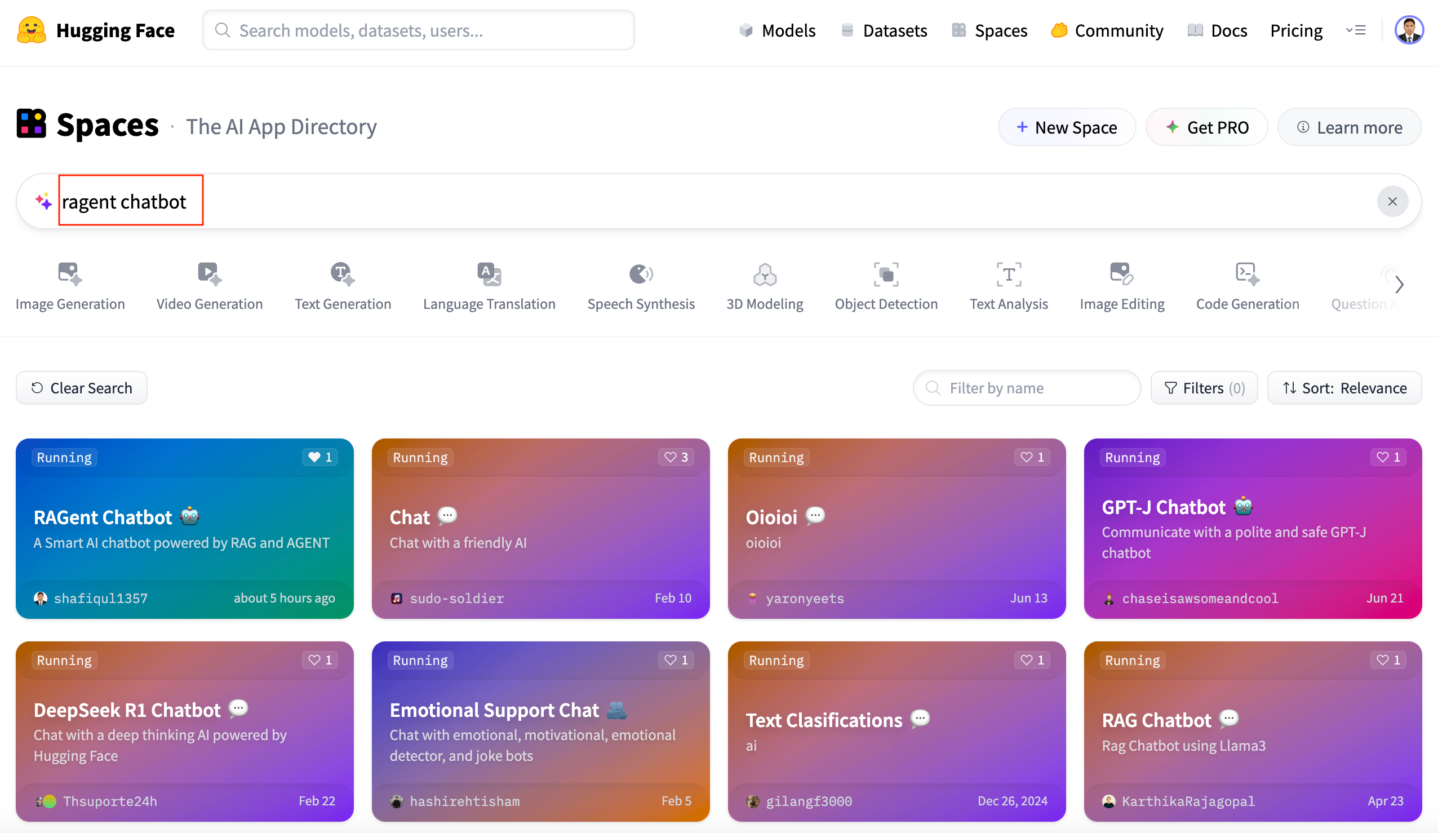Image resolution: width=1438 pixels, height=833 pixels.
Task: Click the Hugging Face logo emoji
Action: pos(32,30)
